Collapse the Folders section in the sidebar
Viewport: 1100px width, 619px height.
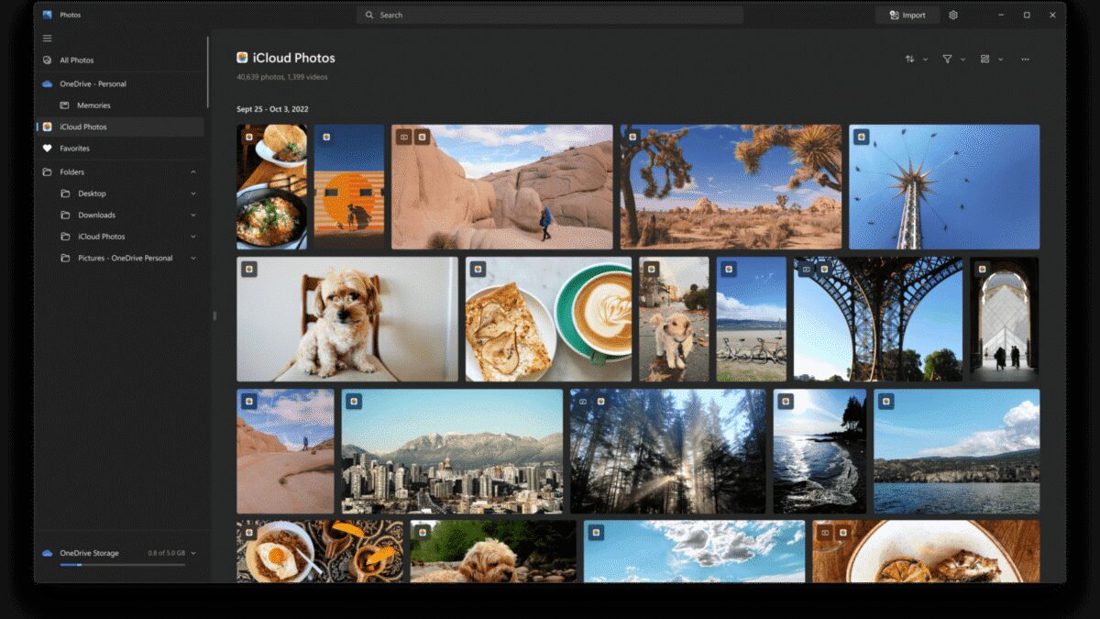pyautogui.click(x=192, y=171)
